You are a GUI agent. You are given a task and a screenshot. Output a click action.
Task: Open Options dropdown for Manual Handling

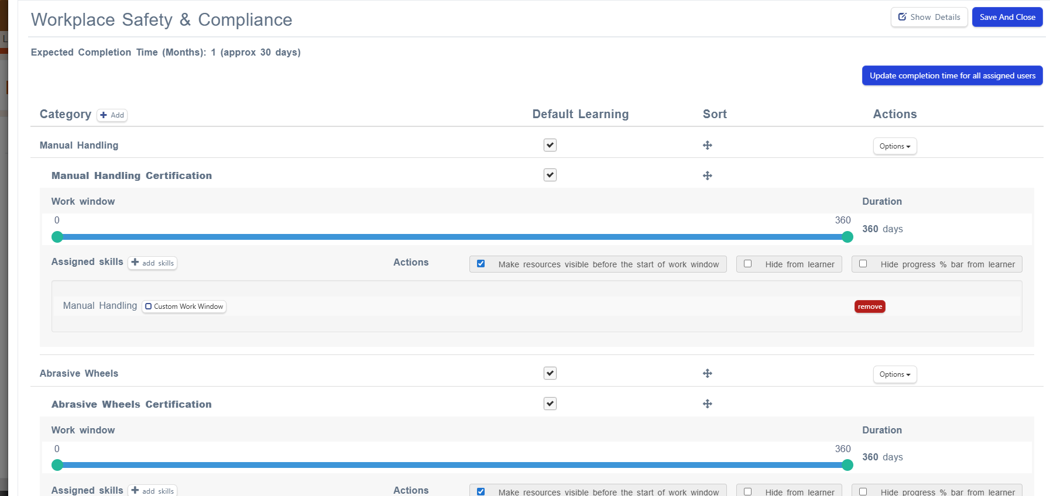[x=895, y=146]
